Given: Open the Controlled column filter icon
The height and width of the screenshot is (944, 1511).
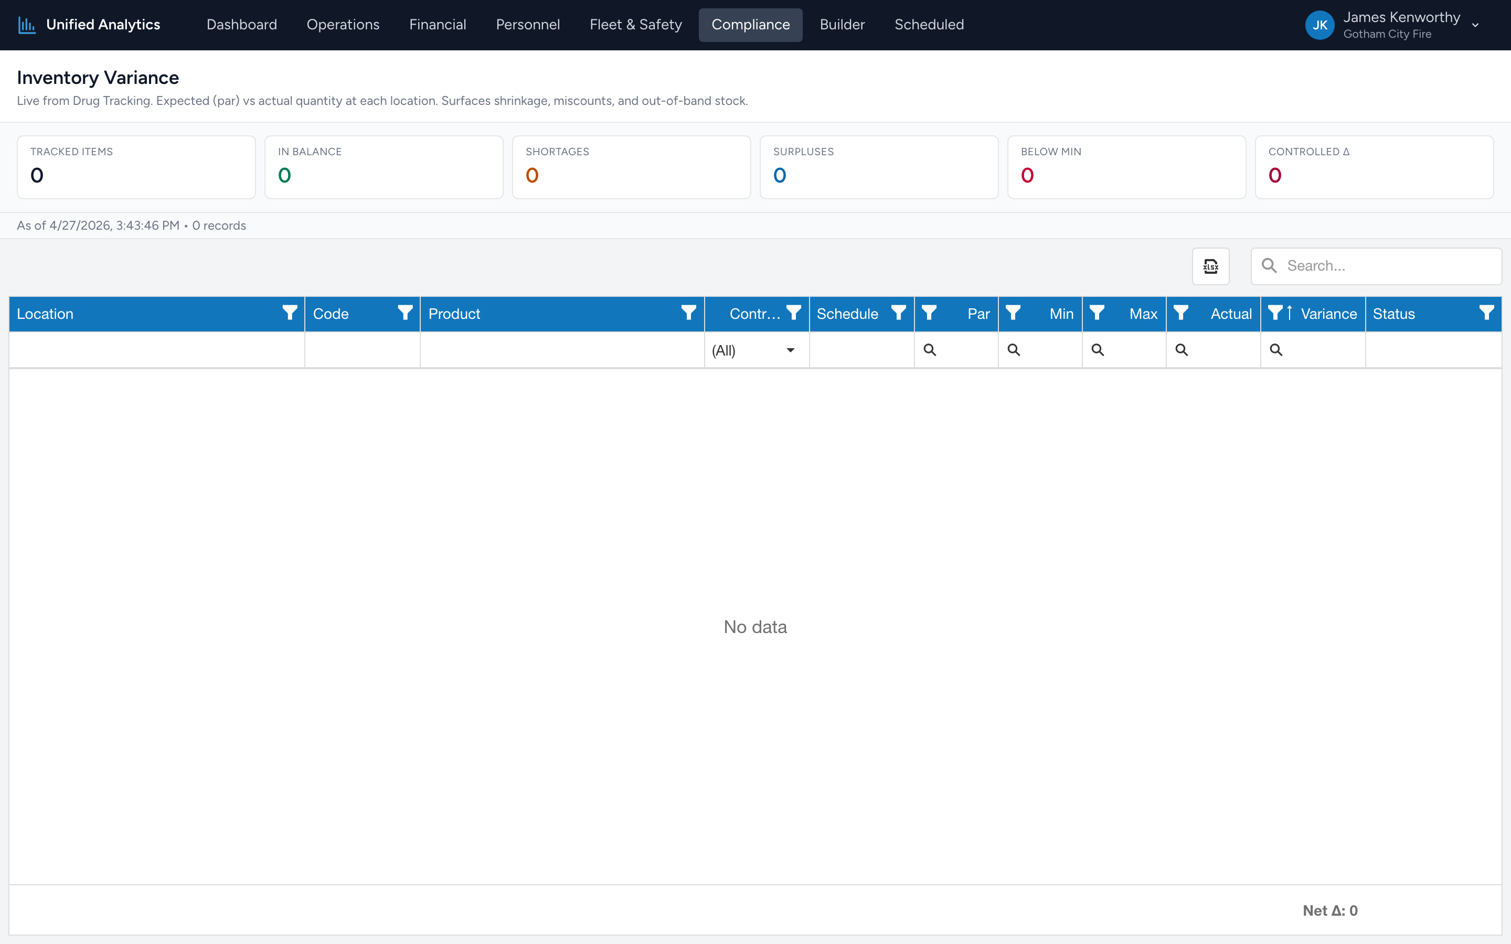Looking at the screenshot, I should (x=794, y=313).
